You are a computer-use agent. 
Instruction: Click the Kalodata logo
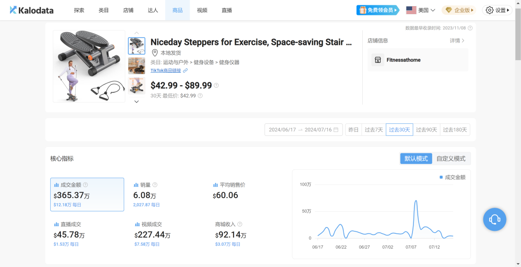(31, 10)
